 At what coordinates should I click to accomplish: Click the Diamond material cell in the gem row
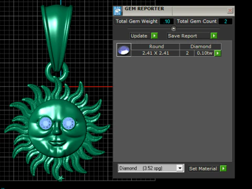201,47
